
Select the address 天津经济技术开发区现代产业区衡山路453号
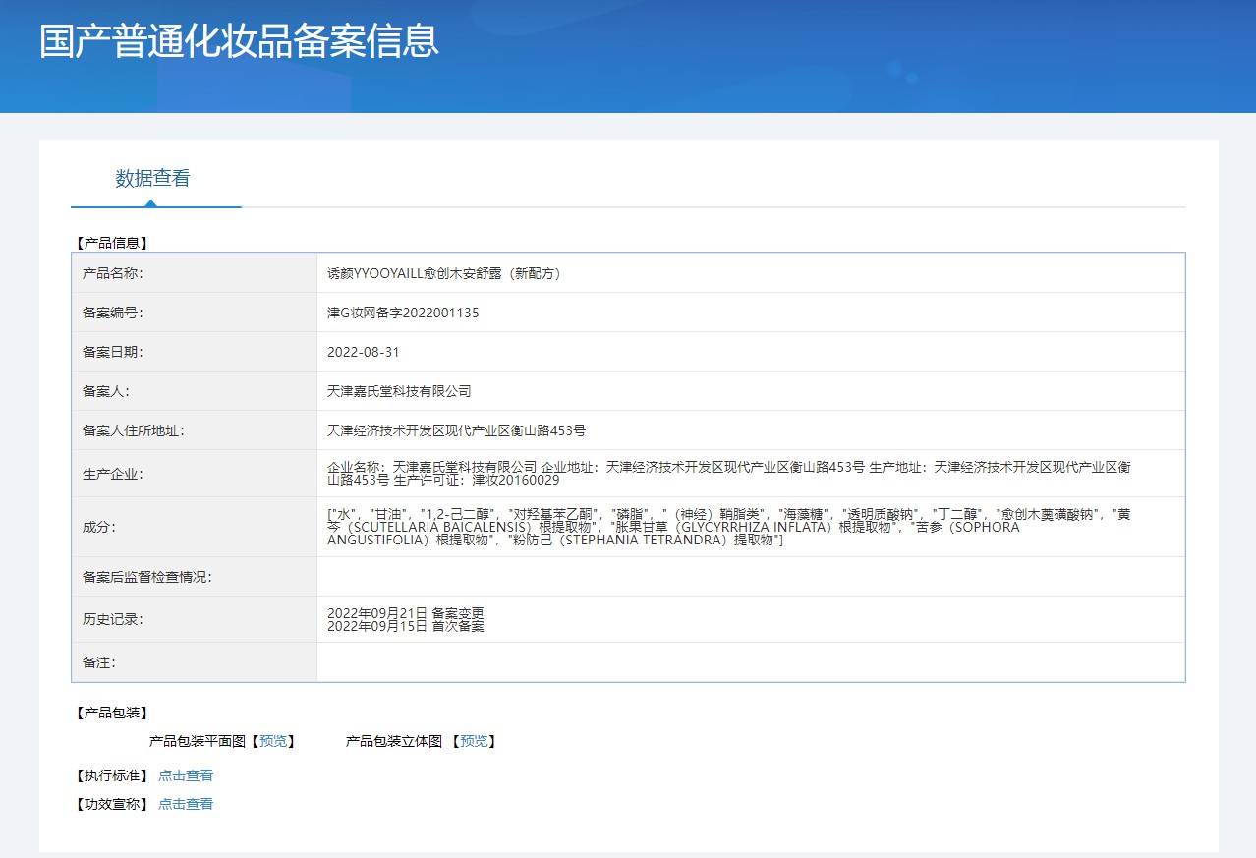point(456,430)
